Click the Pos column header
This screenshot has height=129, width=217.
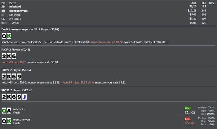click(3, 3)
